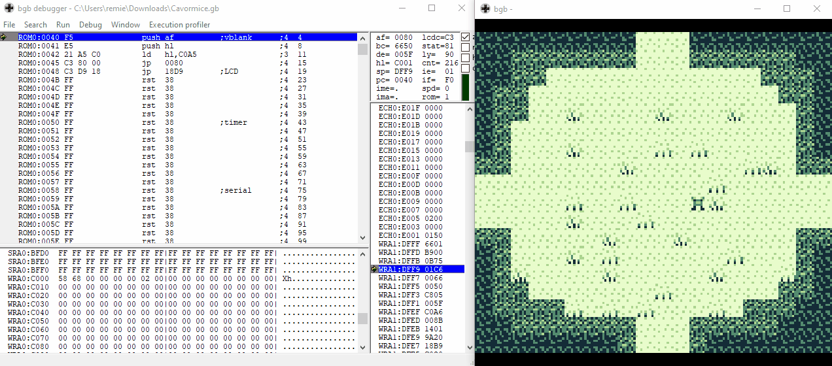Viewport: 832px width, 366px height.
Task: Click the stack pane vertical scrollbar thumb
Action: (x=469, y=146)
